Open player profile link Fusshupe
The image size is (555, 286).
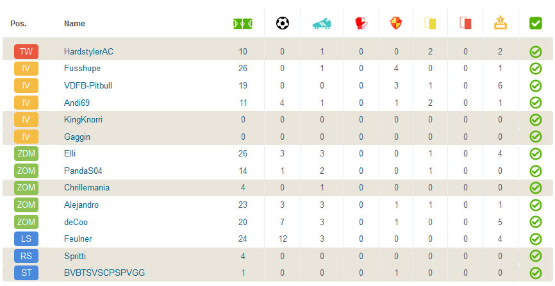[82, 69]
